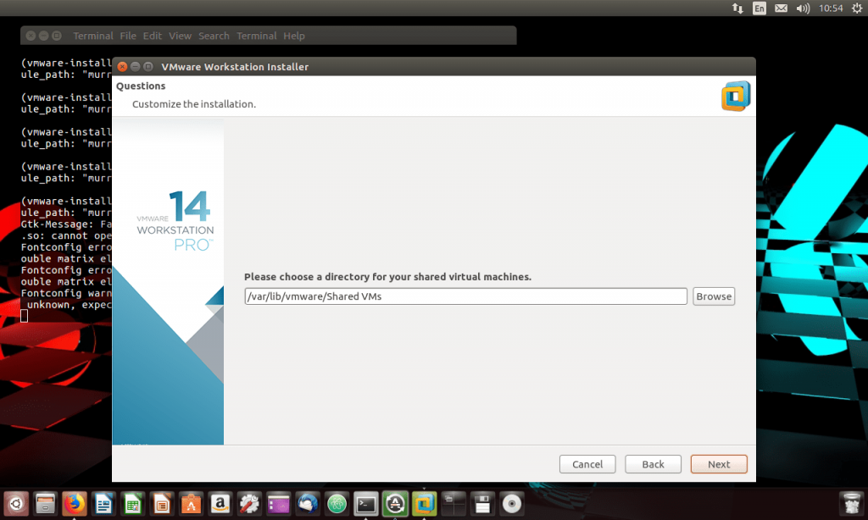This screenshot has height=520, width=868.
Task: Open the Ubuntu dash launcher in dock
Action: tap(16, 504)
